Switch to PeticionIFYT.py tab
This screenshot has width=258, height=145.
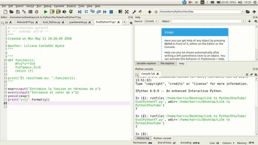25,22
